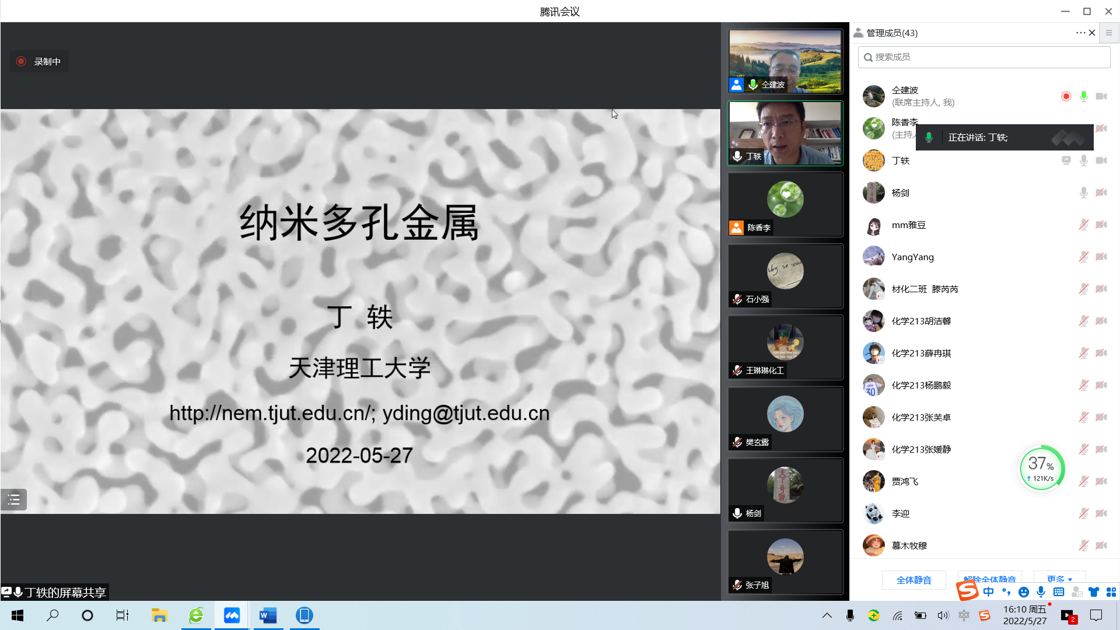Viewport: 1120px width, 630px height.
Task: Close the 管理成员 members panel
Action: [1092, 33]
